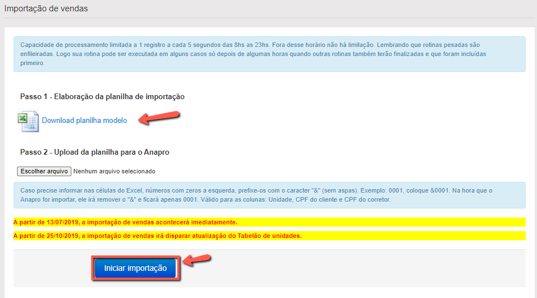Click the blue info box about zeros à esquerda

click(x=269, y=195)
